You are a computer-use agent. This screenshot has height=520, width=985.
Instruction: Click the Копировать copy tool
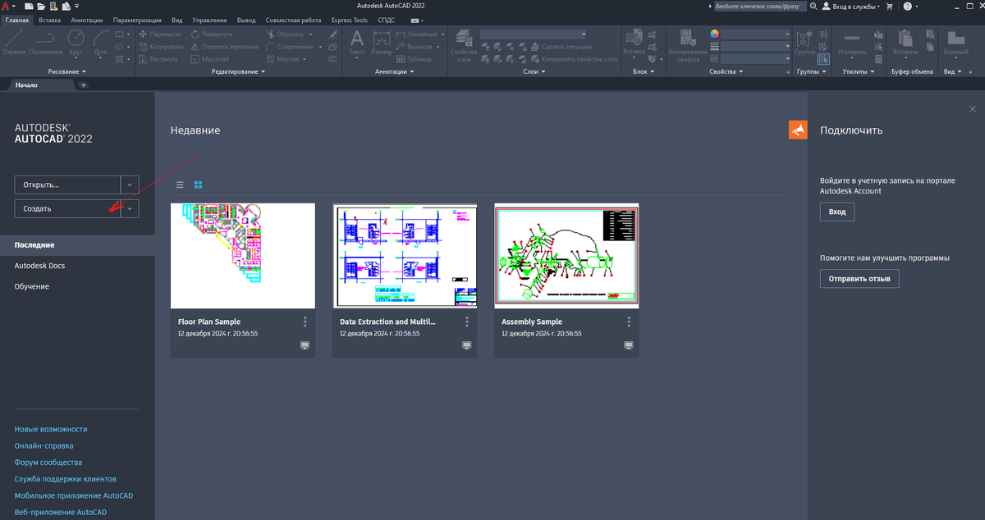click(x=160, y=47)
